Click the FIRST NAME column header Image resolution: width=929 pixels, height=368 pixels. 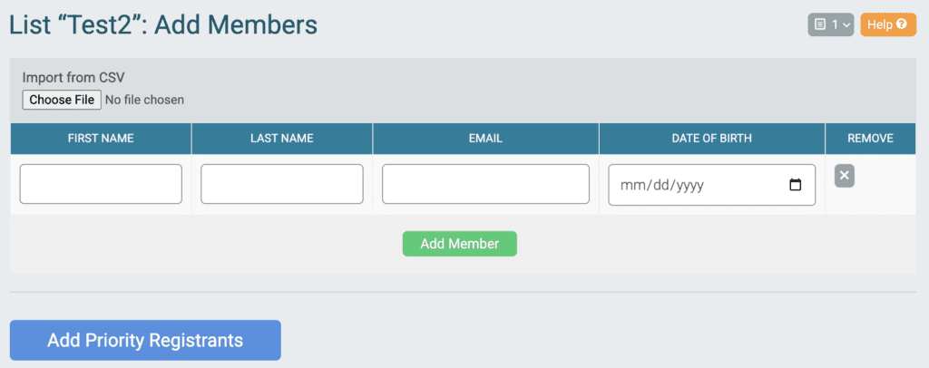click(101, 139)
